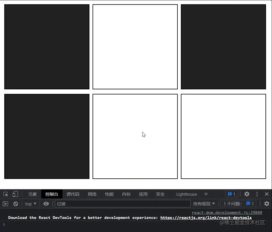Switch to the 元素 panel
Image resolution: width=272 pixels, height=232 pixels.
[32, 194]
